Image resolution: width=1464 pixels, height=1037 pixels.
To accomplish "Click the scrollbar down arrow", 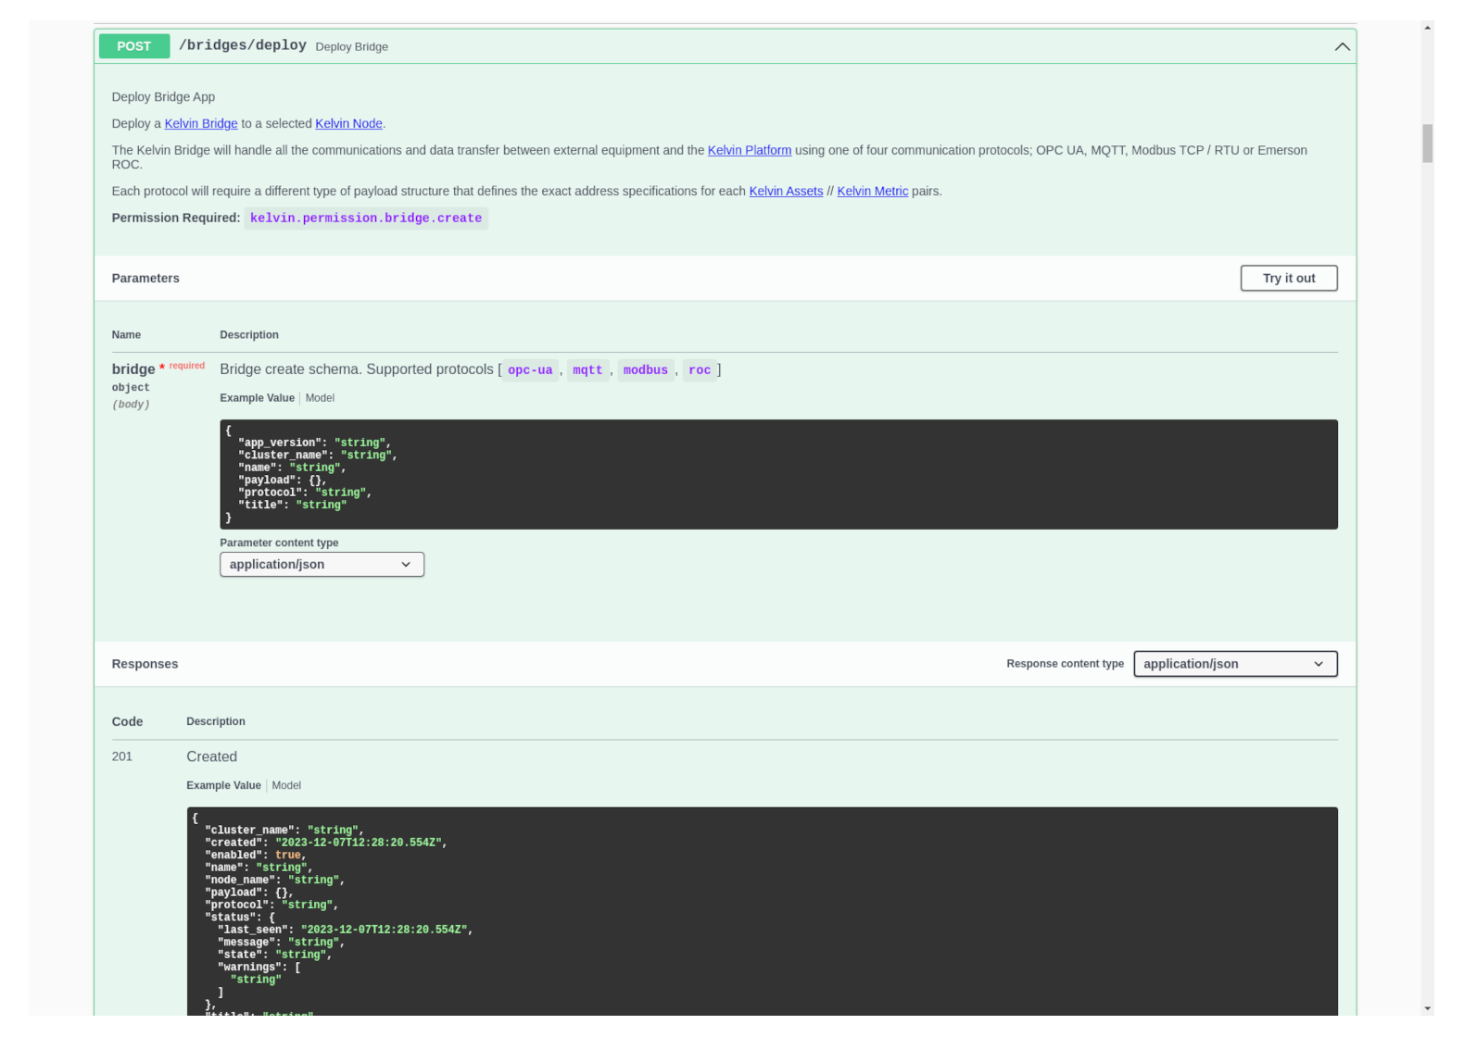I will [1427, 1008].
